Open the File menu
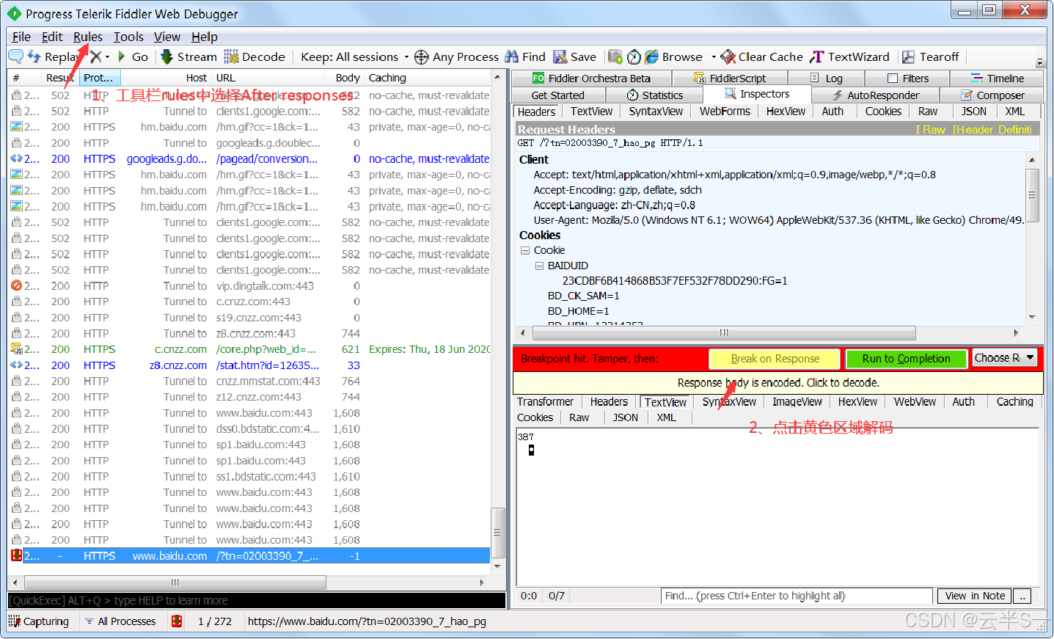Image resolution: width=1054 pixels, height=639 pixels. [21, 37]
